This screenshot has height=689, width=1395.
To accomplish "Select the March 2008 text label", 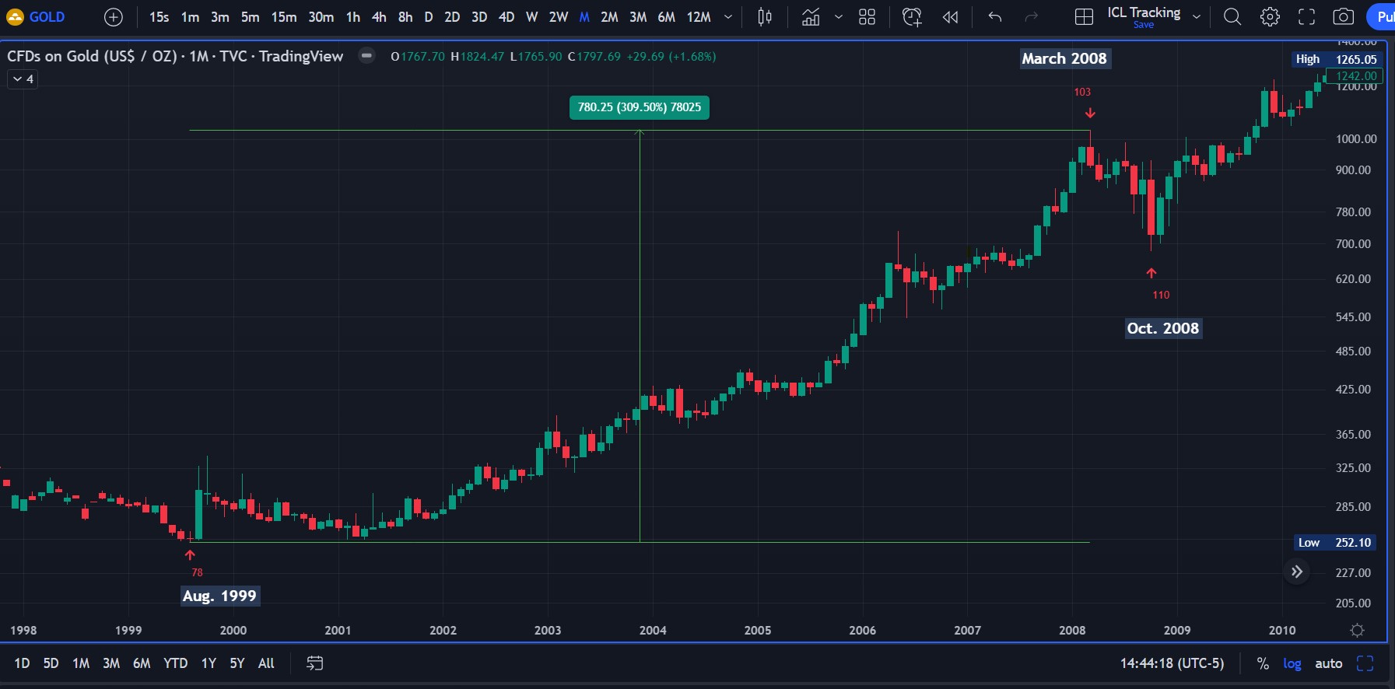I will [x=1064, y=58].
